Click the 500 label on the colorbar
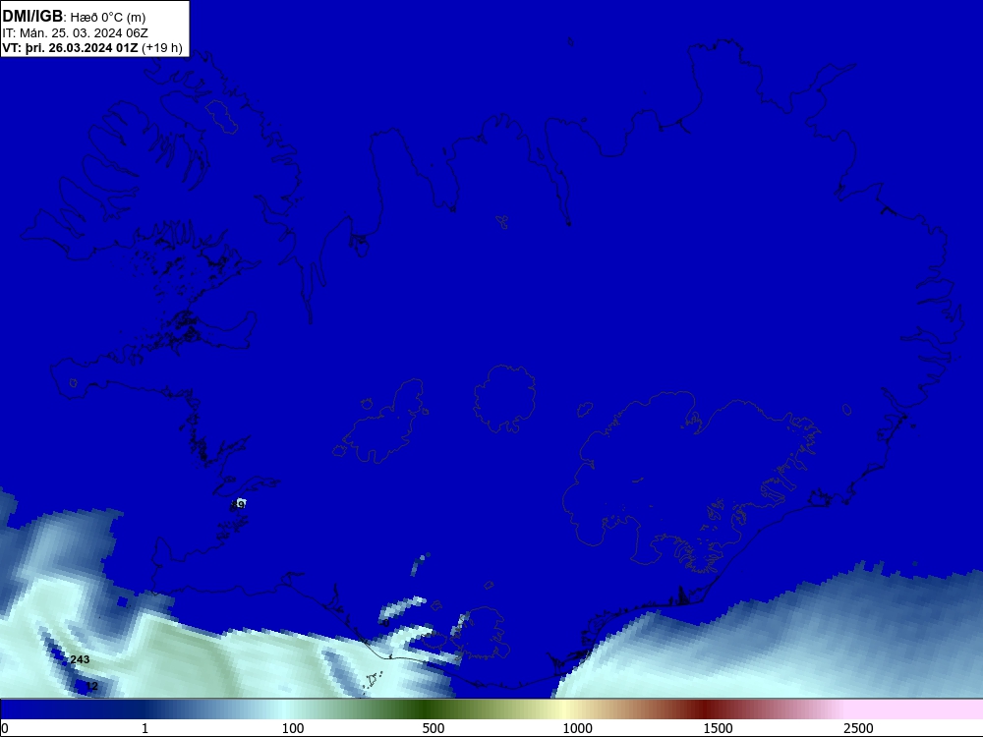The image size is (983, 737). point(434,728)
